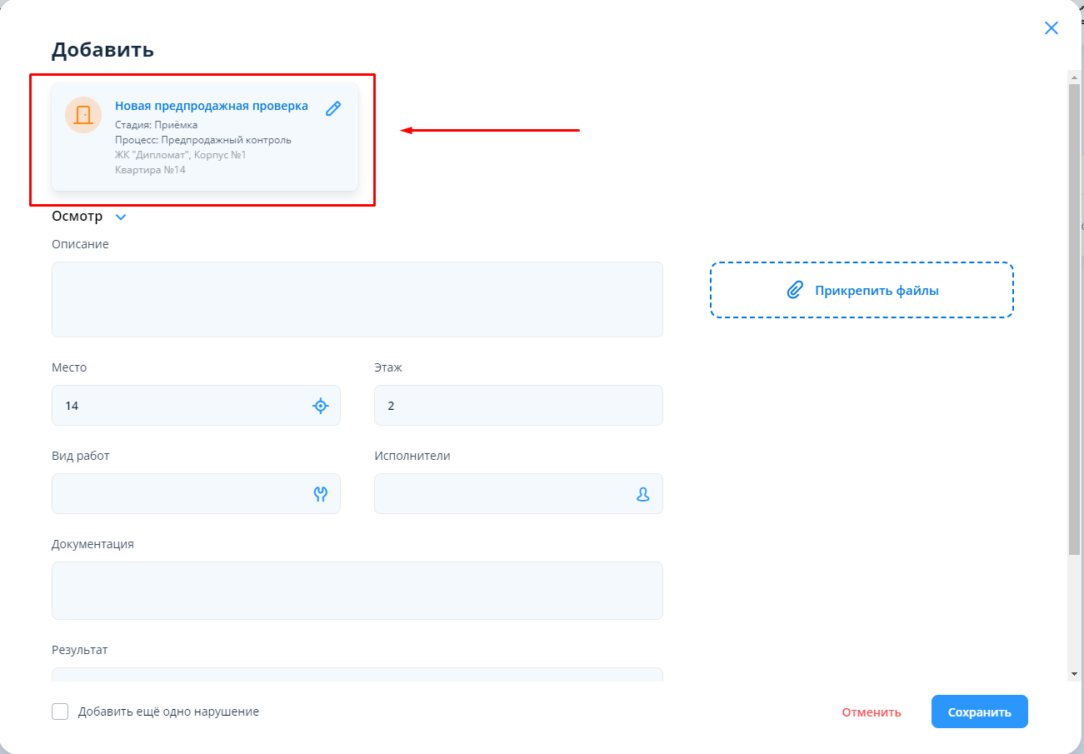Click the paperclip icon for attaching files
The width and height of the screenshot is (1084, 754).
pyautogui.click(x=795, y=290)
